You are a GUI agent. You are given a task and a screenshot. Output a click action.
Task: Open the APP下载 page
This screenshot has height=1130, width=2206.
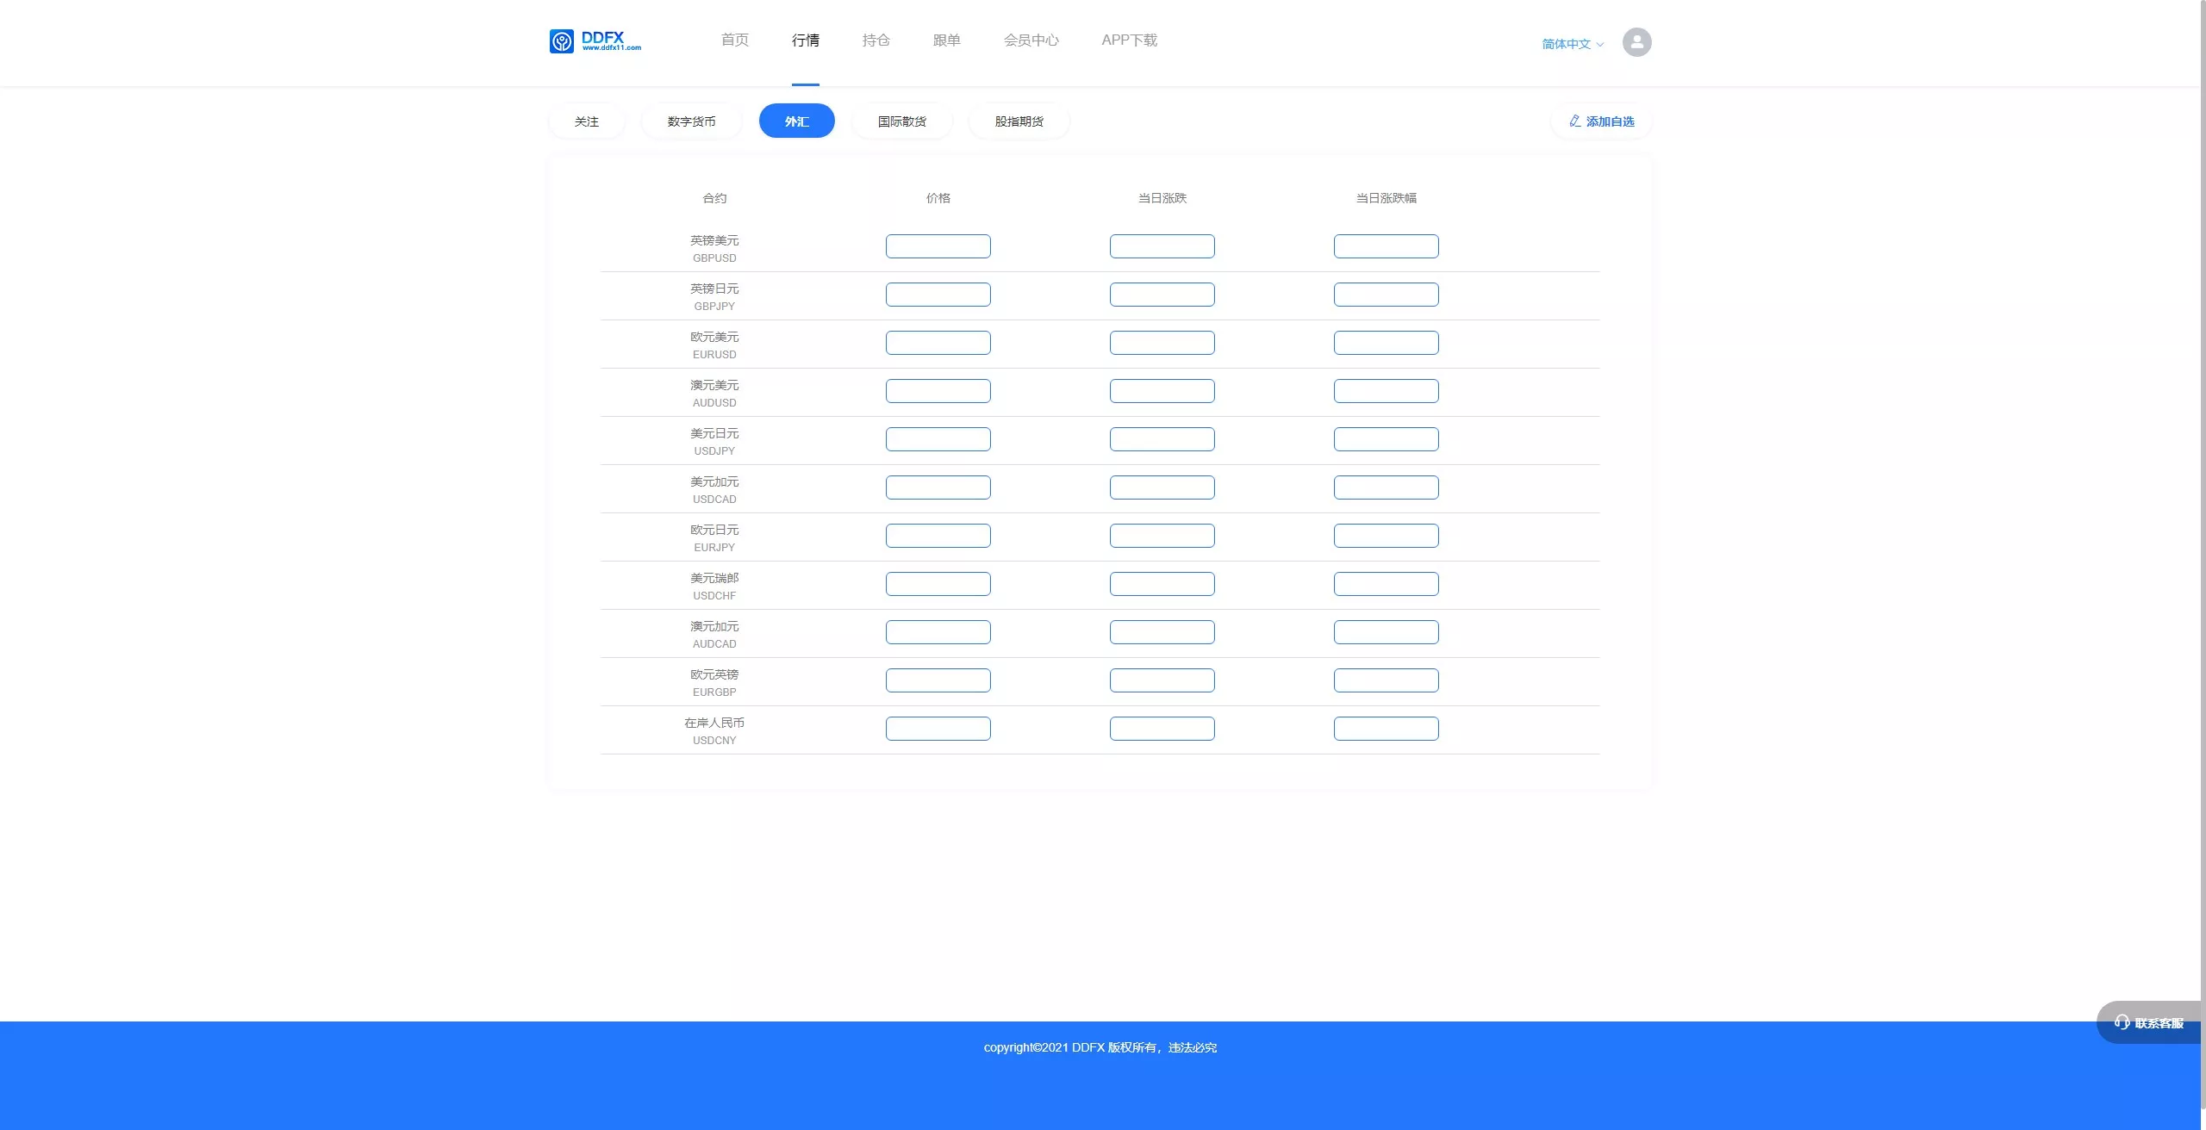(1129, 40)
